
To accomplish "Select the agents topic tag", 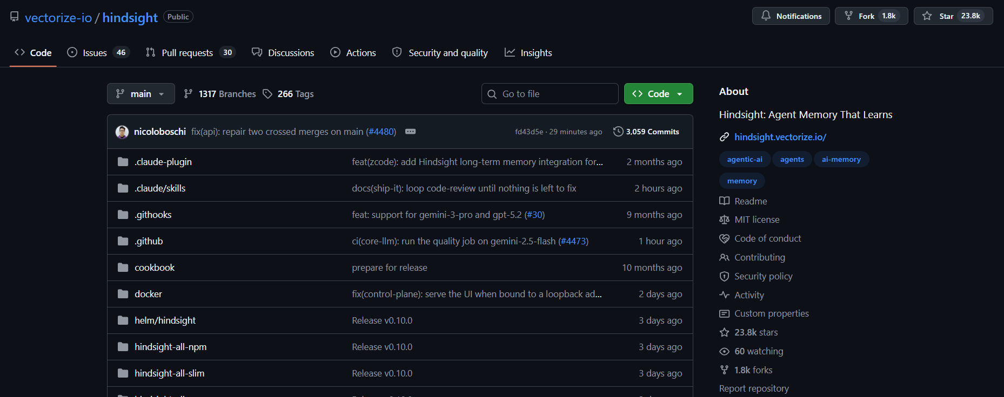I will [792, 159].
